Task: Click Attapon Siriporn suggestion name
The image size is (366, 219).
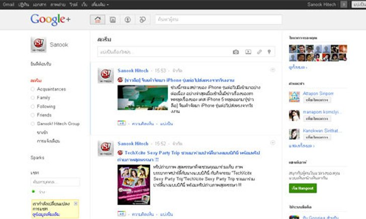Action: [318, 93]
